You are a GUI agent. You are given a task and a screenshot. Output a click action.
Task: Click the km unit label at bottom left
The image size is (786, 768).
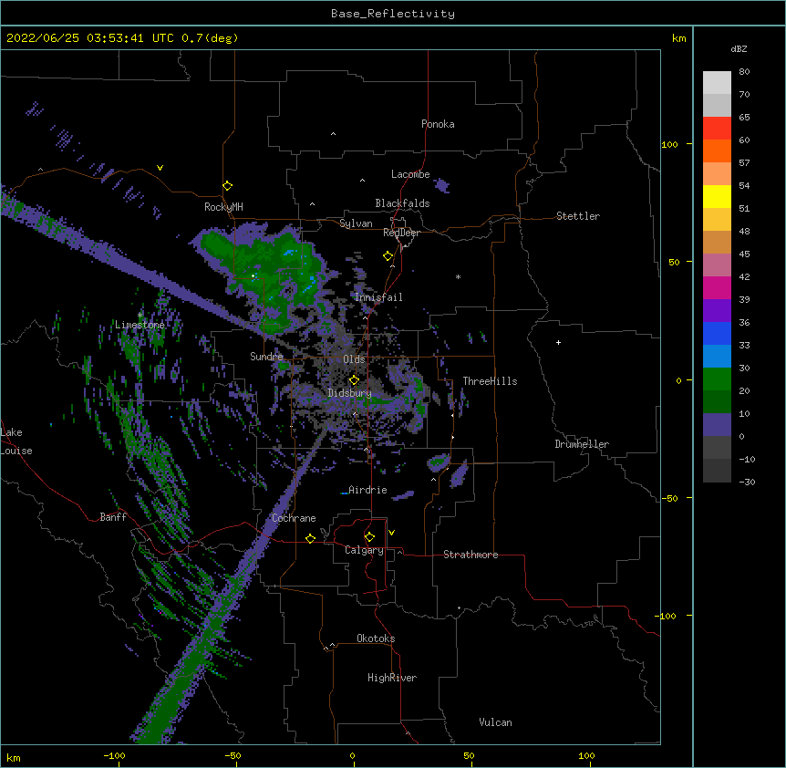[14, 757]
